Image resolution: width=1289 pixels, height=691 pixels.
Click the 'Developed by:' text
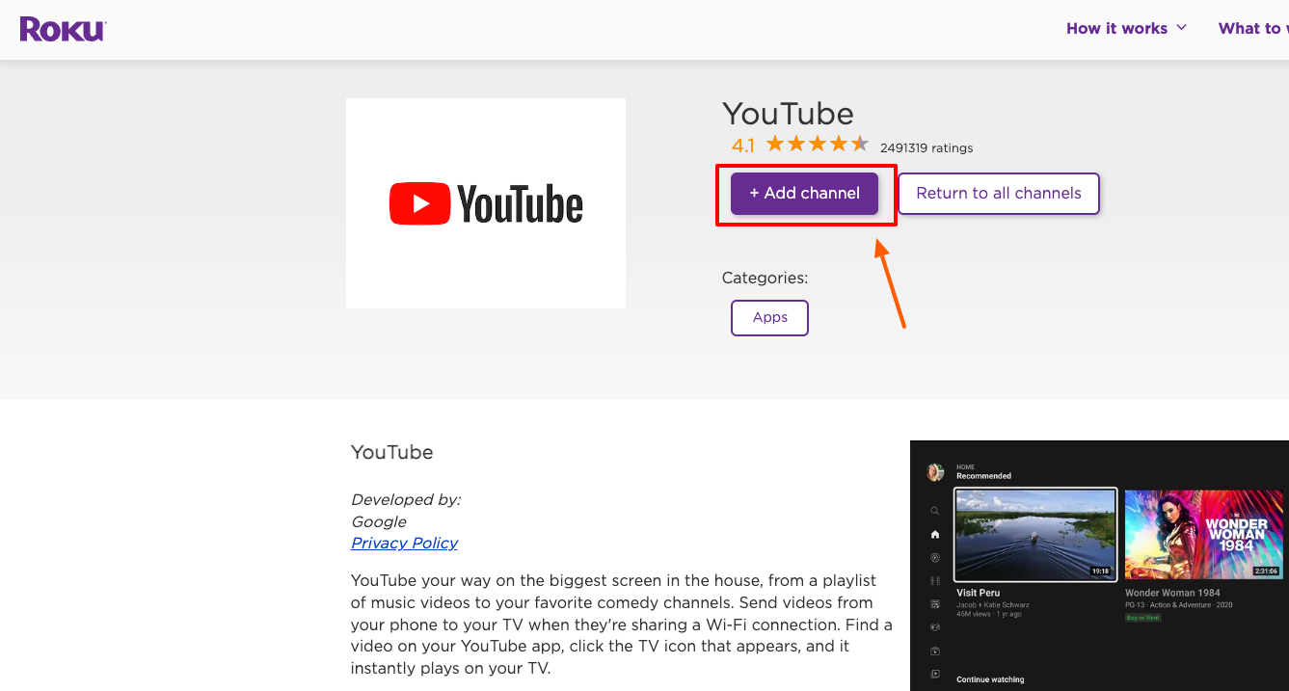coord(406,499)
